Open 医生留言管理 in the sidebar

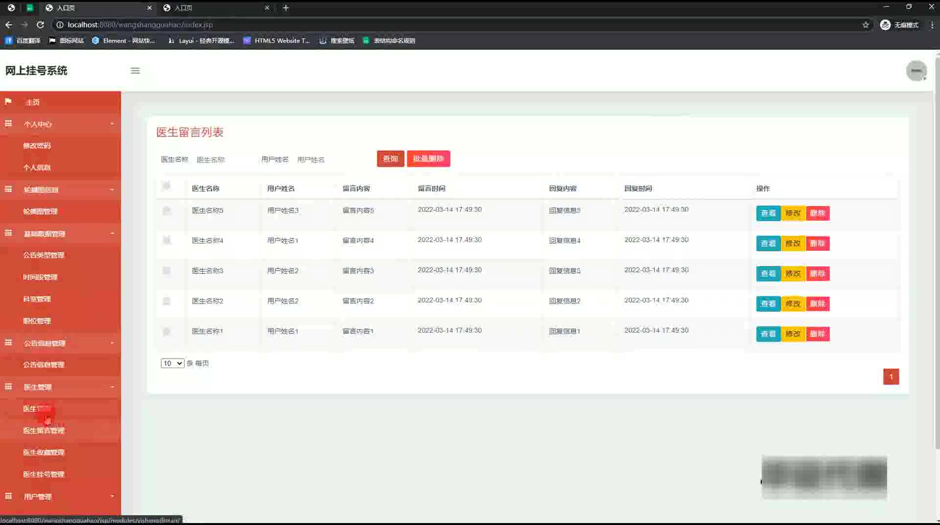coord(44,430)
